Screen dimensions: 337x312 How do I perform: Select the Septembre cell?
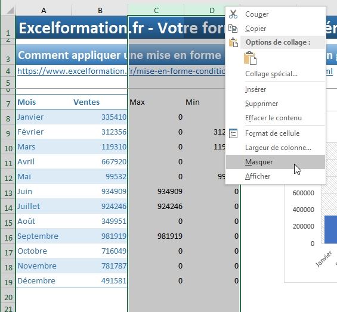[x=44, y=236]
